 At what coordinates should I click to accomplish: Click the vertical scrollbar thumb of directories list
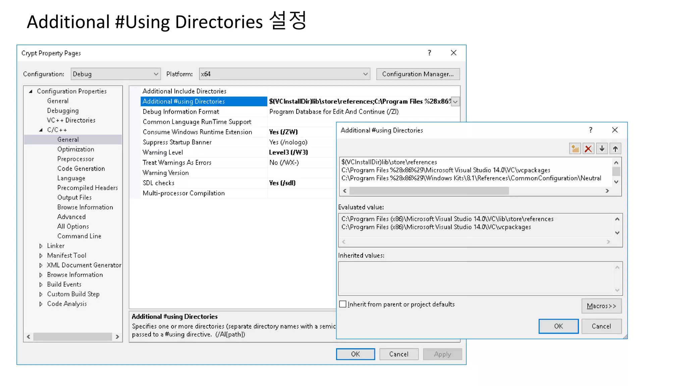(x=616, y=172)
